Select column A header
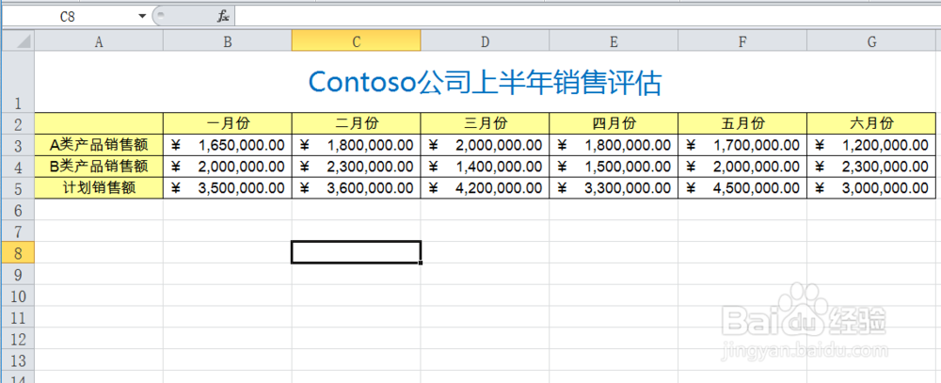The height and width of the screenshot is (383, 941). pyautogui.click(x=99, y=40)
